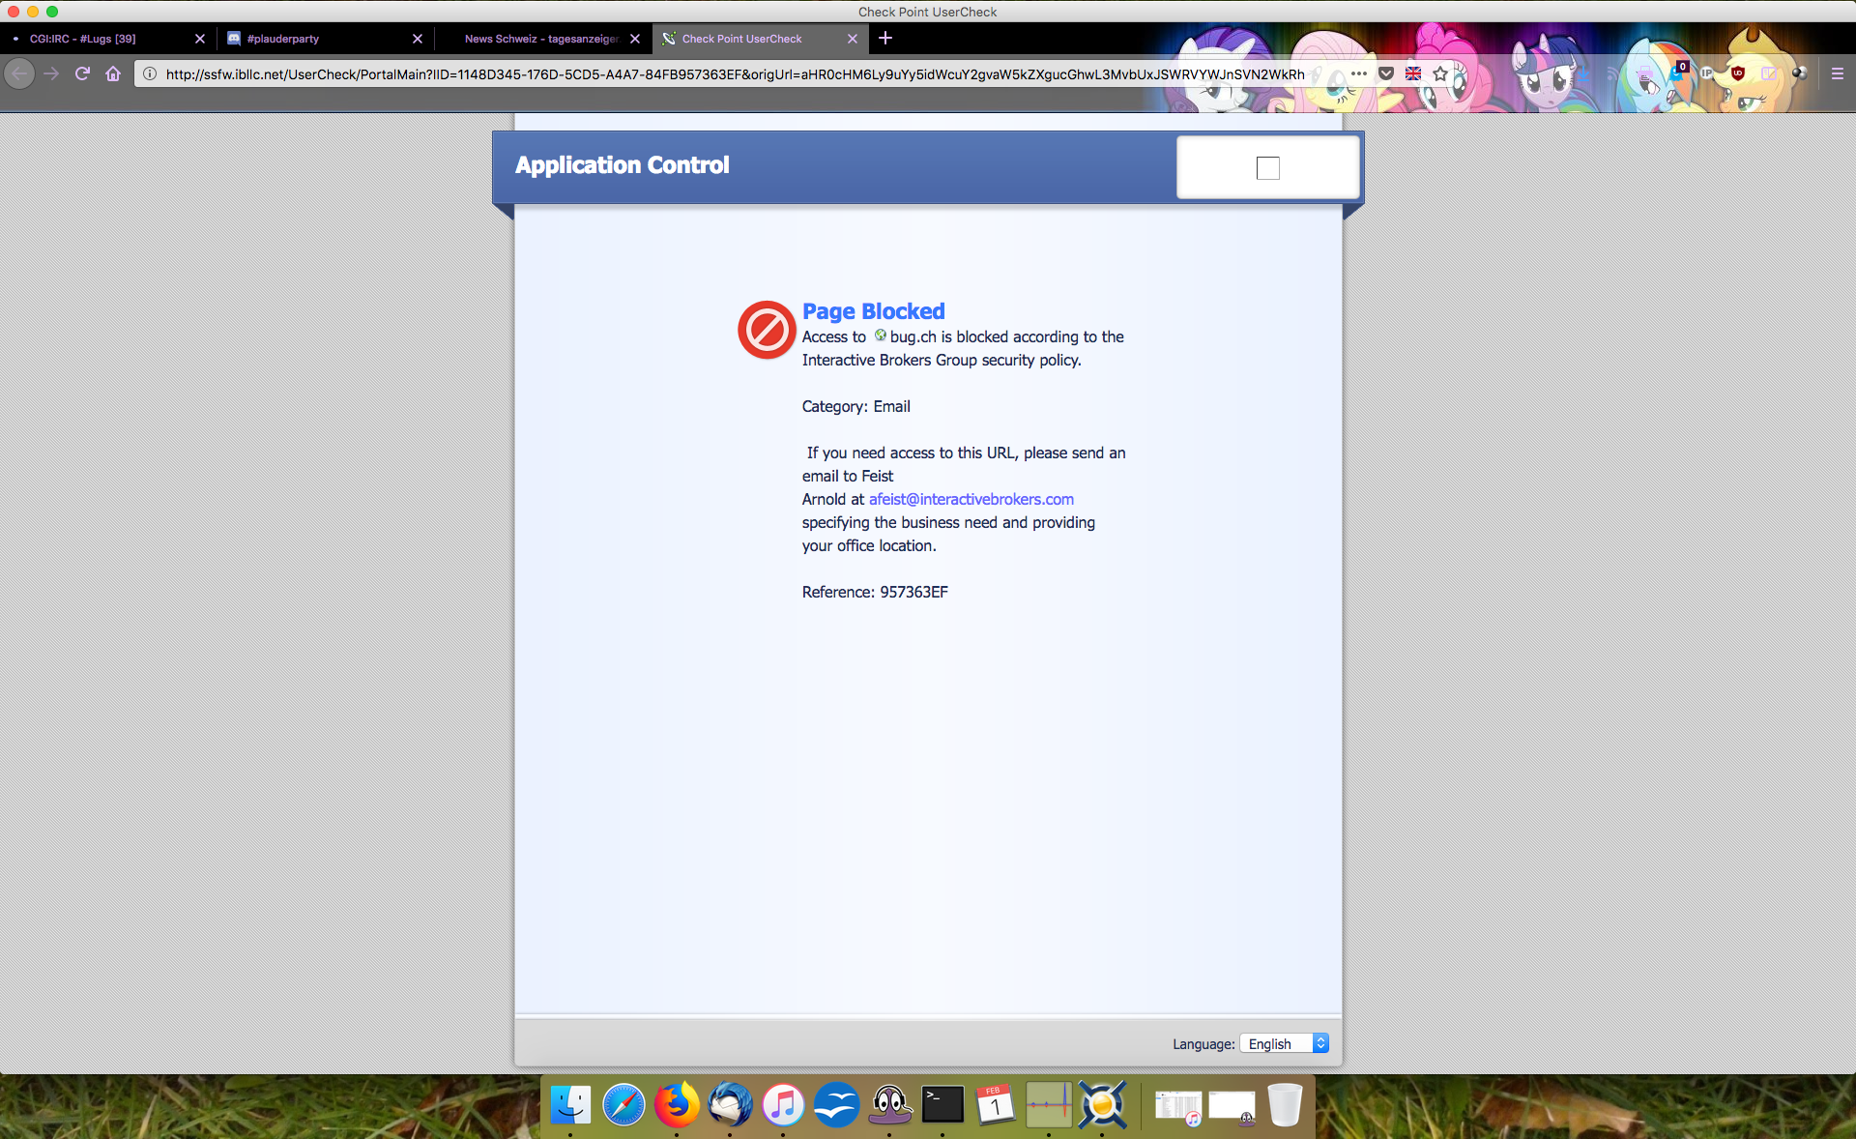Click the Category: Email text
The image size is (1856, 1139).
(856, 406)
